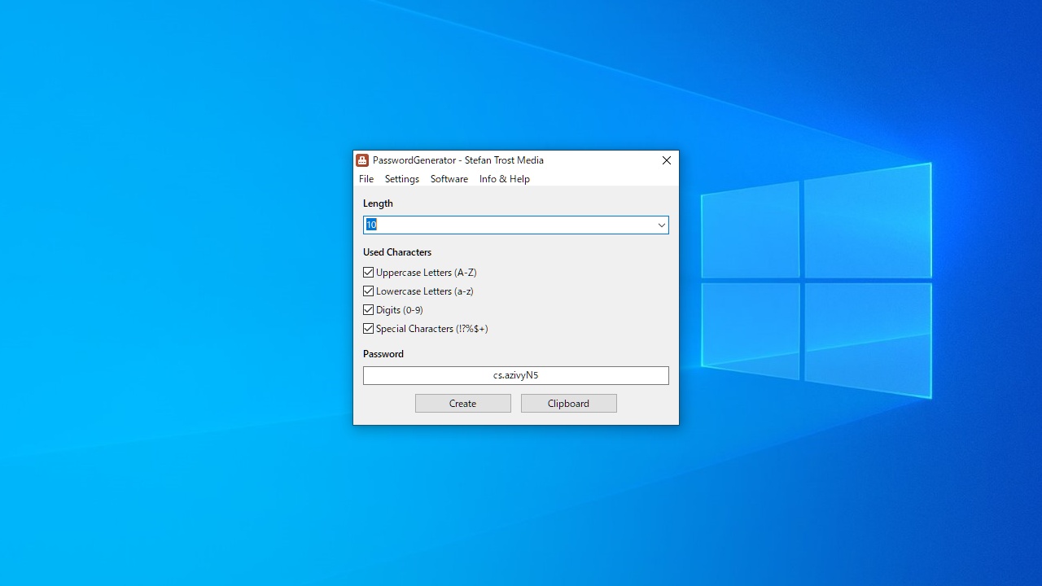Open the File menu

[x=366, y=179]
